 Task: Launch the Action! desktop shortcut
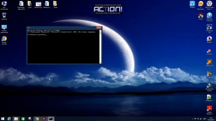[201, 16]
